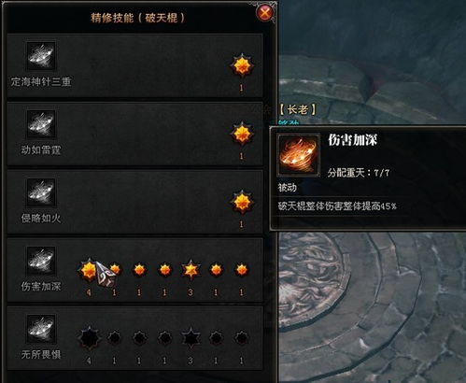Click the 侵略如火 skill icon
466x383 pixels.
(x=41, y=192)
